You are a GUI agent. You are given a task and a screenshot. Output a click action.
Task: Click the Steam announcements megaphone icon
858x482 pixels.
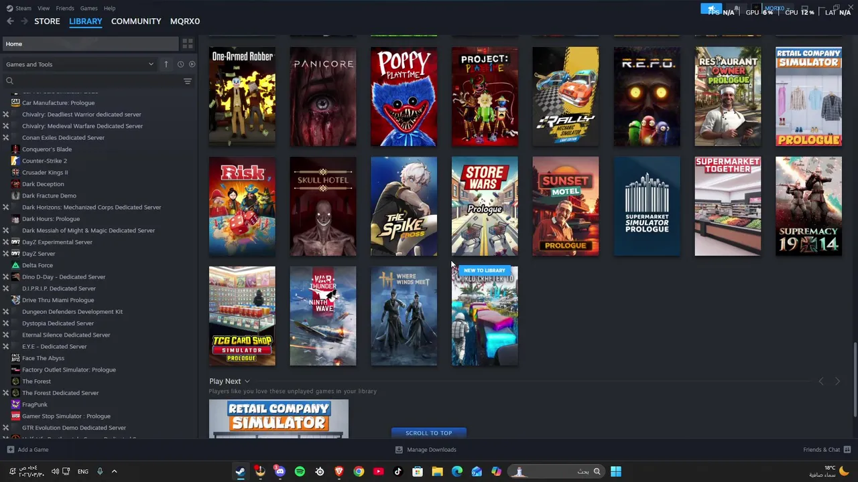(711, 9)
